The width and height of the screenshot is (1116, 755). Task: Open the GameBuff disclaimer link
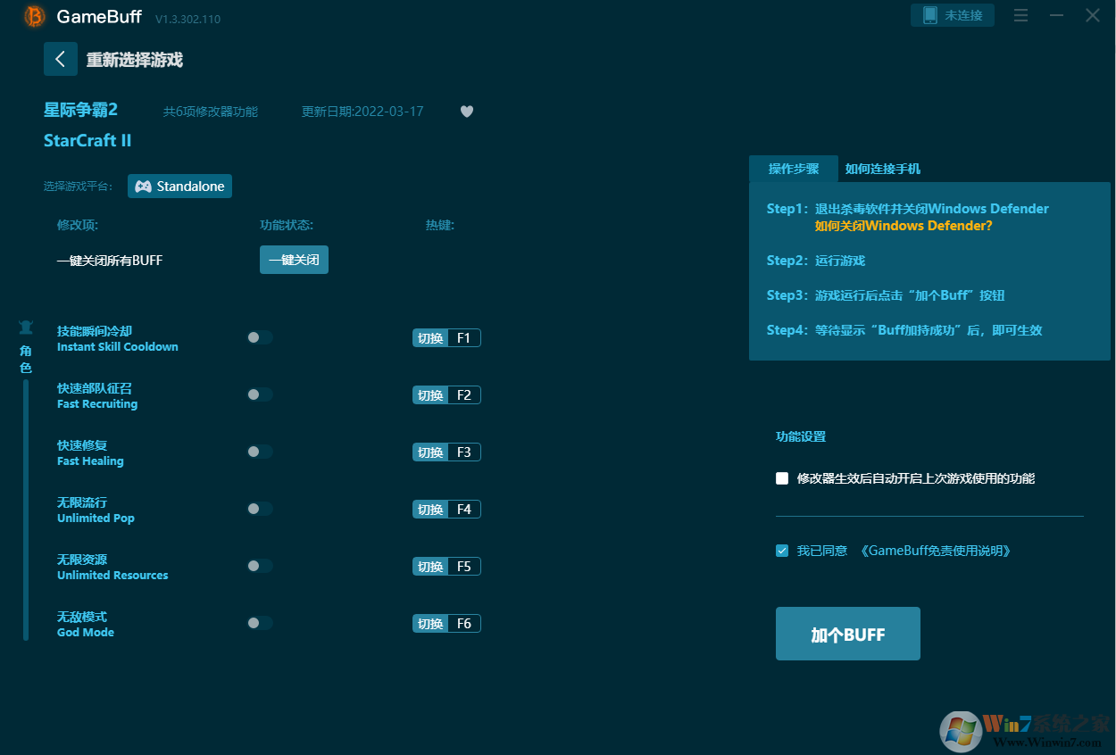pyautogui.click(x=936, y=551)
